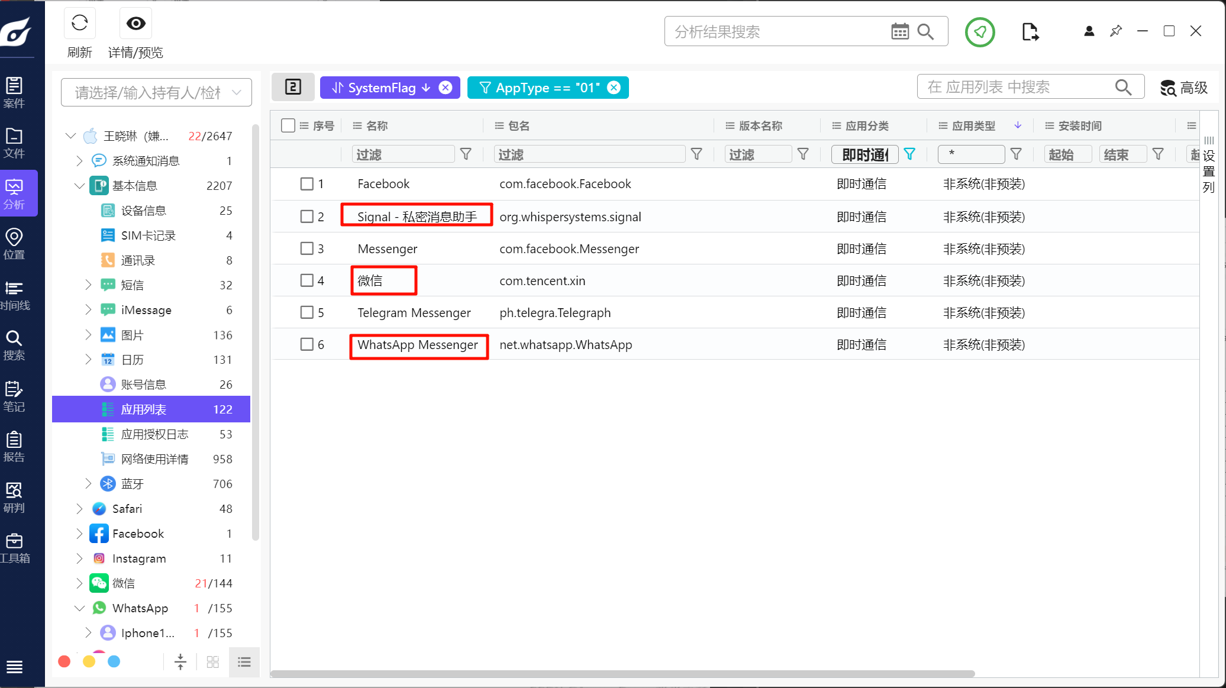Click the export document icon
This screenshot has height=688, width=1226.
click(1030, 32)
